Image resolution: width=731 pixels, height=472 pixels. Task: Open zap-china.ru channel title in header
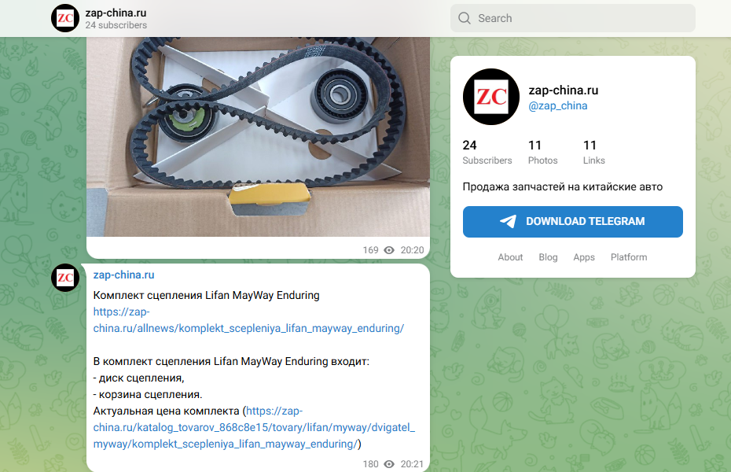116,13
